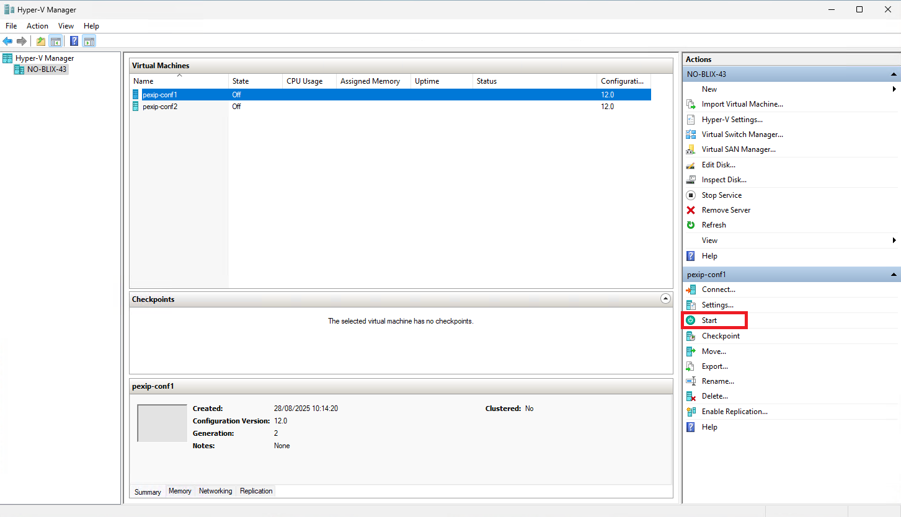Click the red Remove Server icon
901x517 pixels.
click(691, 210)
